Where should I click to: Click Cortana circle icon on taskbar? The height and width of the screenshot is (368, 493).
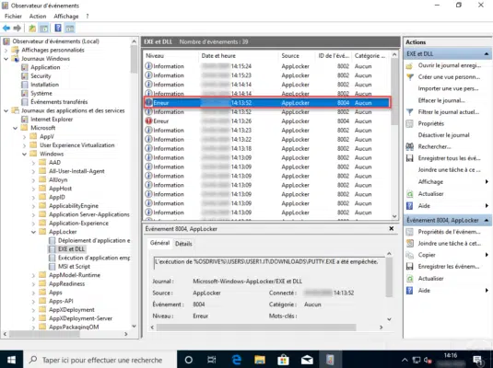[189, 360]
